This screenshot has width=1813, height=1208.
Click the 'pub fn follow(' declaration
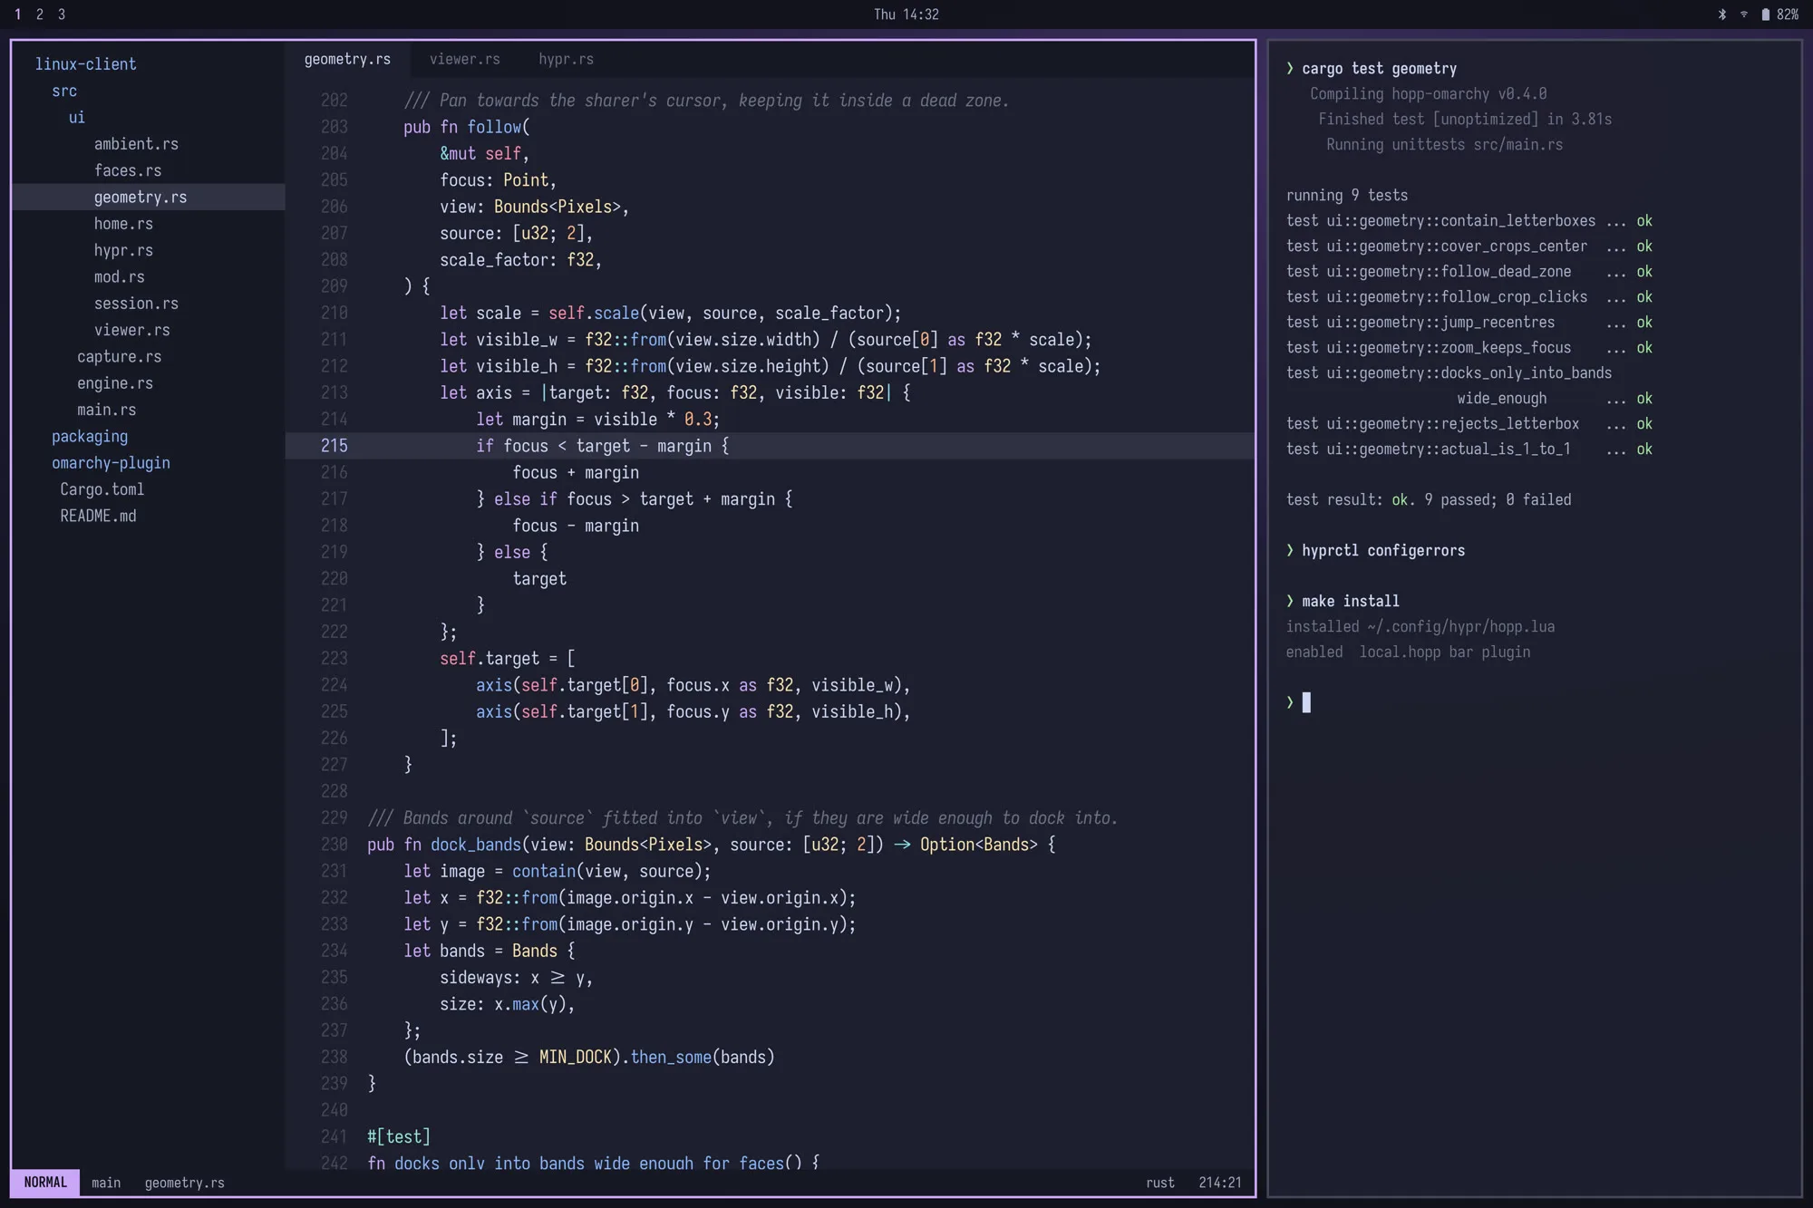tap(467, 127)
